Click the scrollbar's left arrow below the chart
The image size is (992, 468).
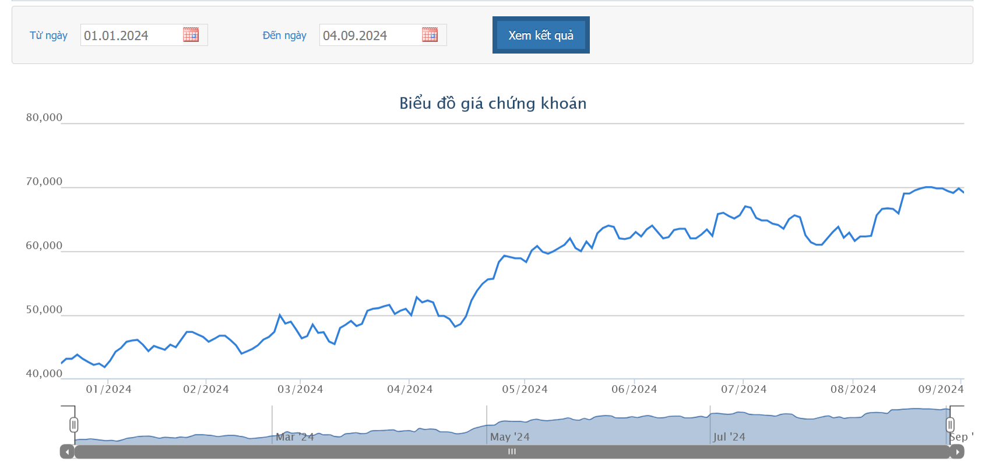[x=67, y=452]
